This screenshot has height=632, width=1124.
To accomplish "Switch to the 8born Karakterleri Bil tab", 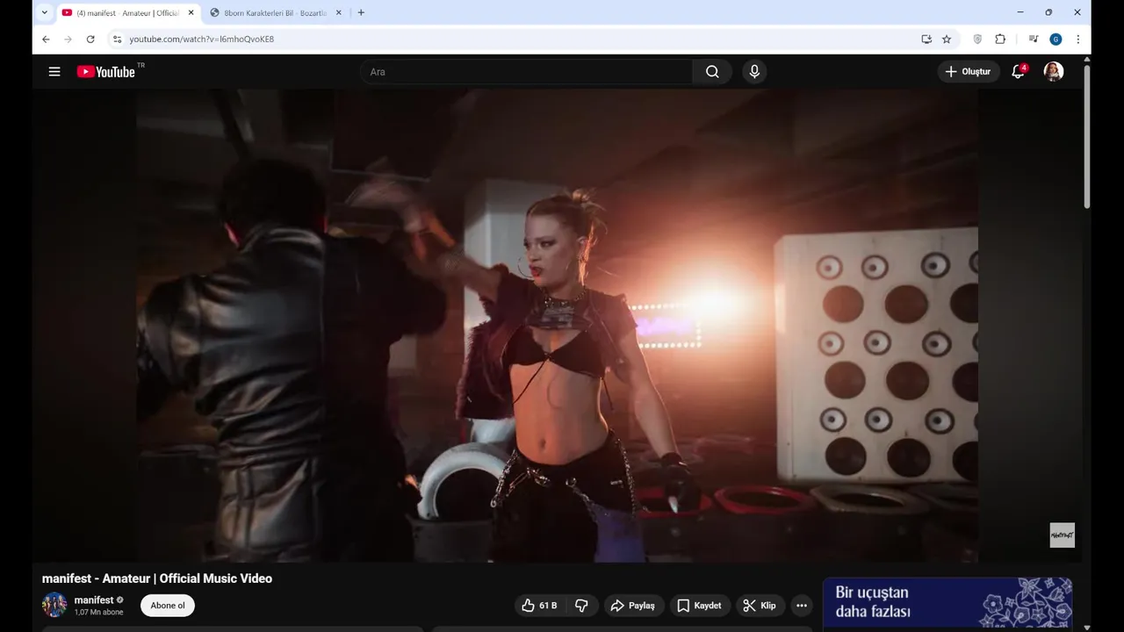I will [x=274, y=13].
